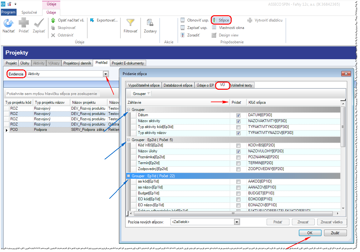360x252 pixels.
Task: Click Opäť načítať vš. green arrow icon
Action: coord(53,20)
